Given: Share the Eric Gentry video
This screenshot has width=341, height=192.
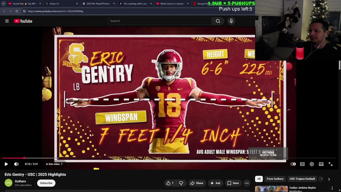Looking at the screenshot, I should [197, 183].
